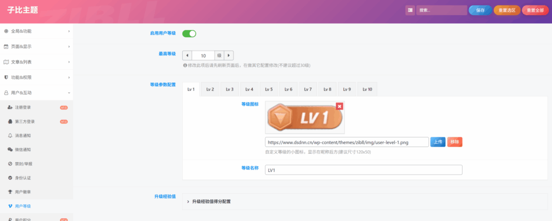Open 用户徽章 settings page

click(37, 192)
